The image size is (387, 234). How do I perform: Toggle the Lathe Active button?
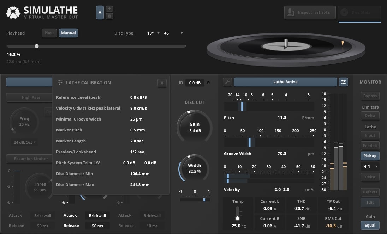(x=285, y=82)
